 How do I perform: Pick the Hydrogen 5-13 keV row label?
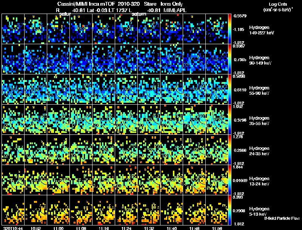point(259,211)
